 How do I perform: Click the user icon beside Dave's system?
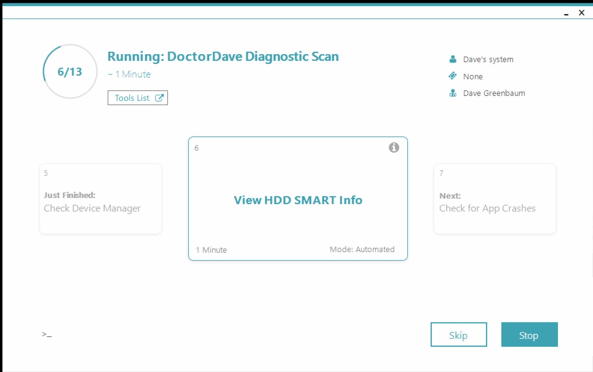tap(453, 59)
